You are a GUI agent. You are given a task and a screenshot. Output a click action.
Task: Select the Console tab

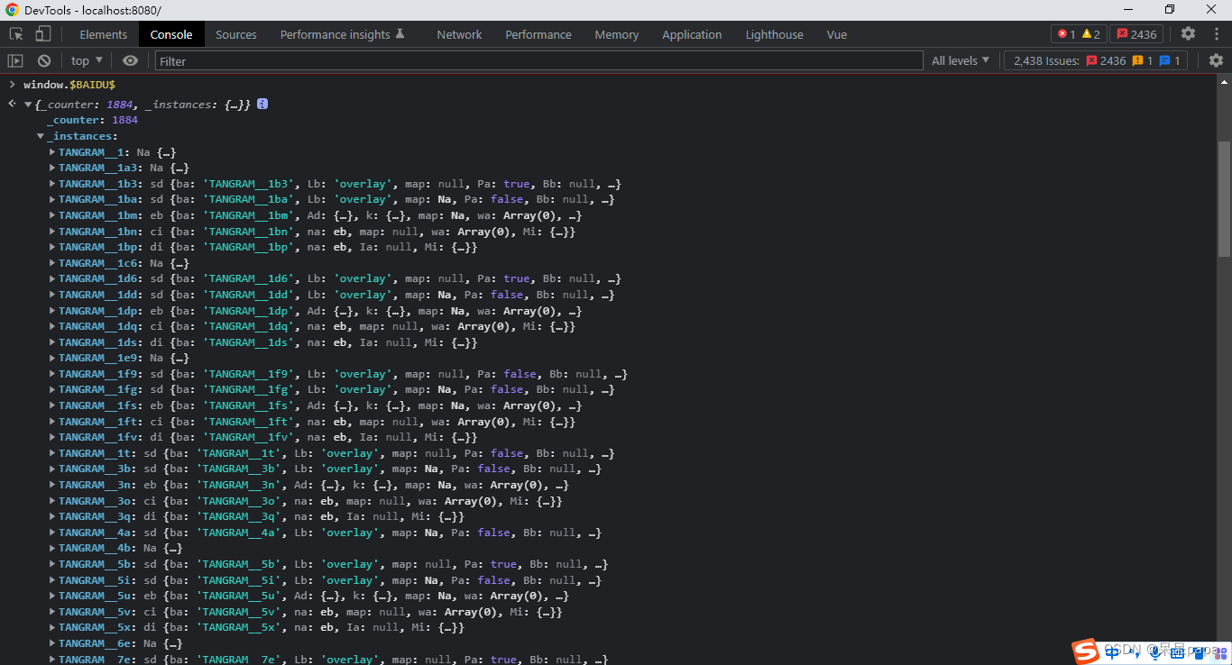coord(171,34)
